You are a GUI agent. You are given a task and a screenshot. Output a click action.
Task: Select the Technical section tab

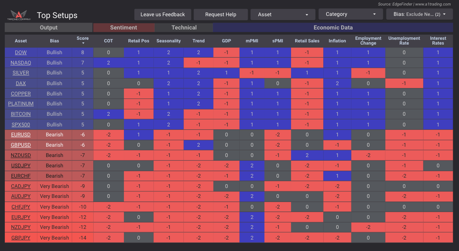[x=184, y=28]
